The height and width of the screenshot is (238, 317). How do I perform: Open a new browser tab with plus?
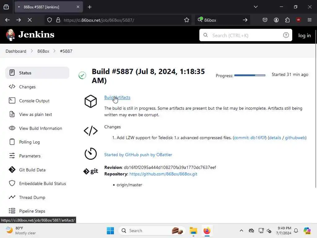click(x=89, y=7)
